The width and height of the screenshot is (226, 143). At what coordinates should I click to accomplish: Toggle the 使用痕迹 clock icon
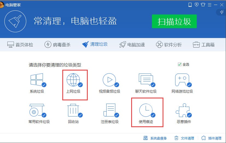click(147, 110)
